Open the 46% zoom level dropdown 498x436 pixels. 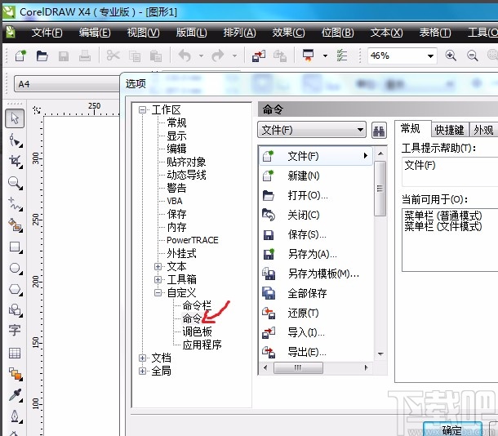pyautogui.click(x=430, y=56)
